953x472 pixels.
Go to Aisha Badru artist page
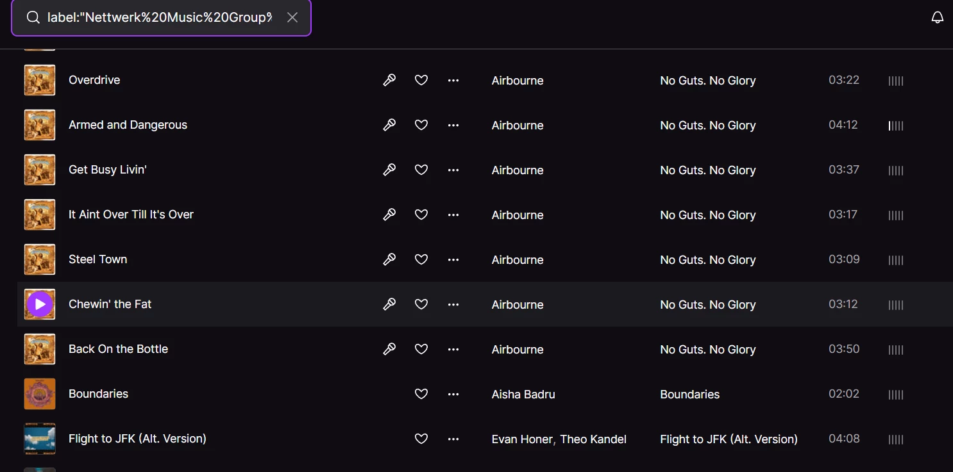tap(523, 395)
